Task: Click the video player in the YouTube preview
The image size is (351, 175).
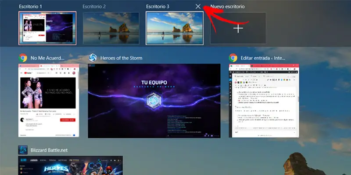Action: tap(48, 93)
